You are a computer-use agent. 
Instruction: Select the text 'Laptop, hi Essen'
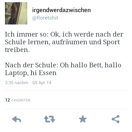(31, 73)
